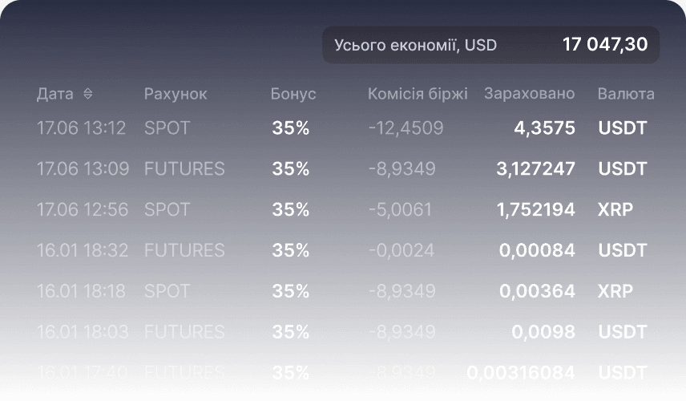Click the commission value -5,0061
The image size is (686, 401).
[400, 209]
